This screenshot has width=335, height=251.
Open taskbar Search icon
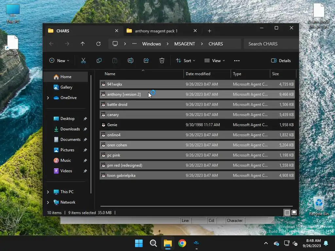(x=153, y=243)
